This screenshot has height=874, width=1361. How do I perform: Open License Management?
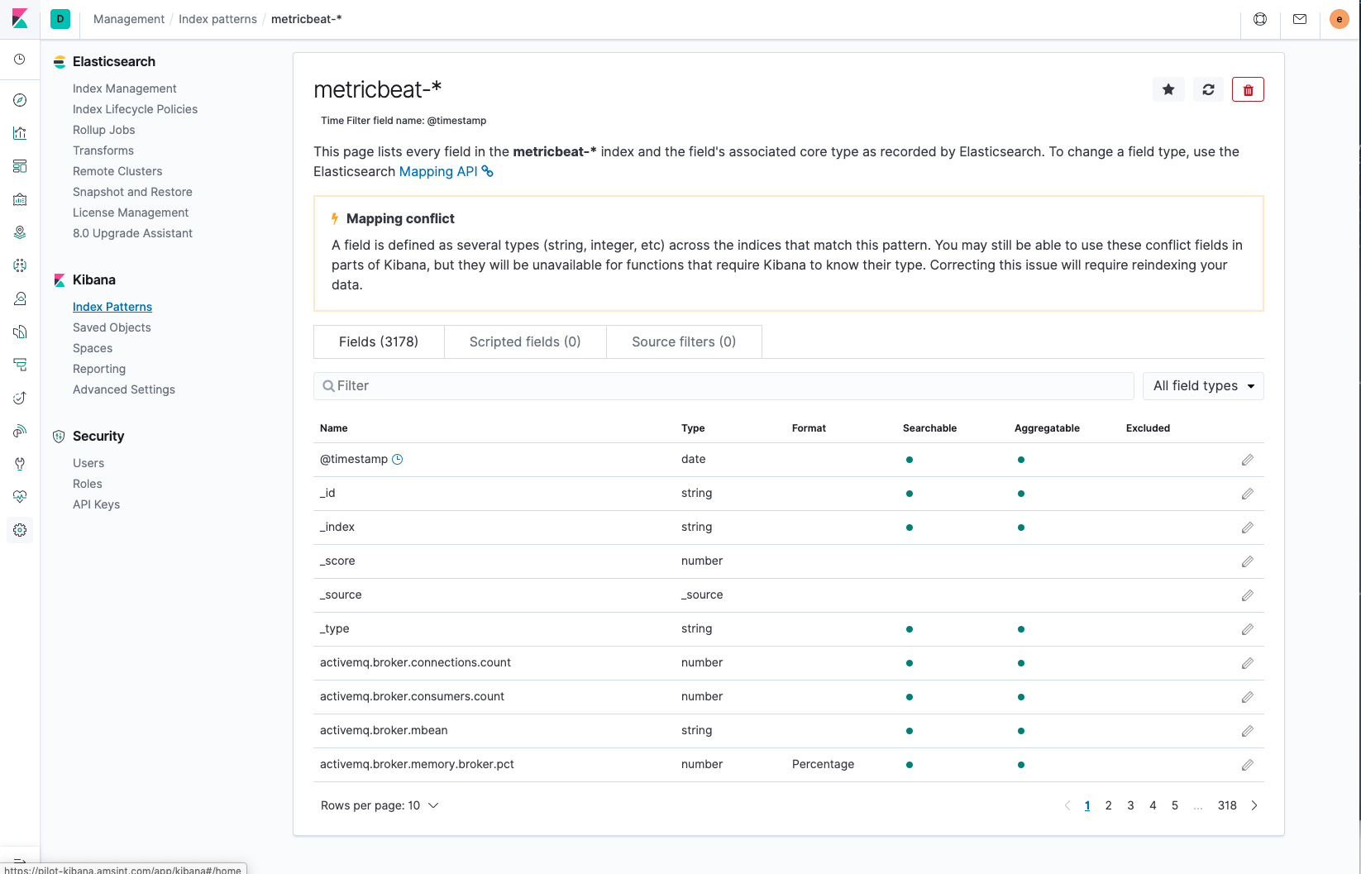pos(131,213)
